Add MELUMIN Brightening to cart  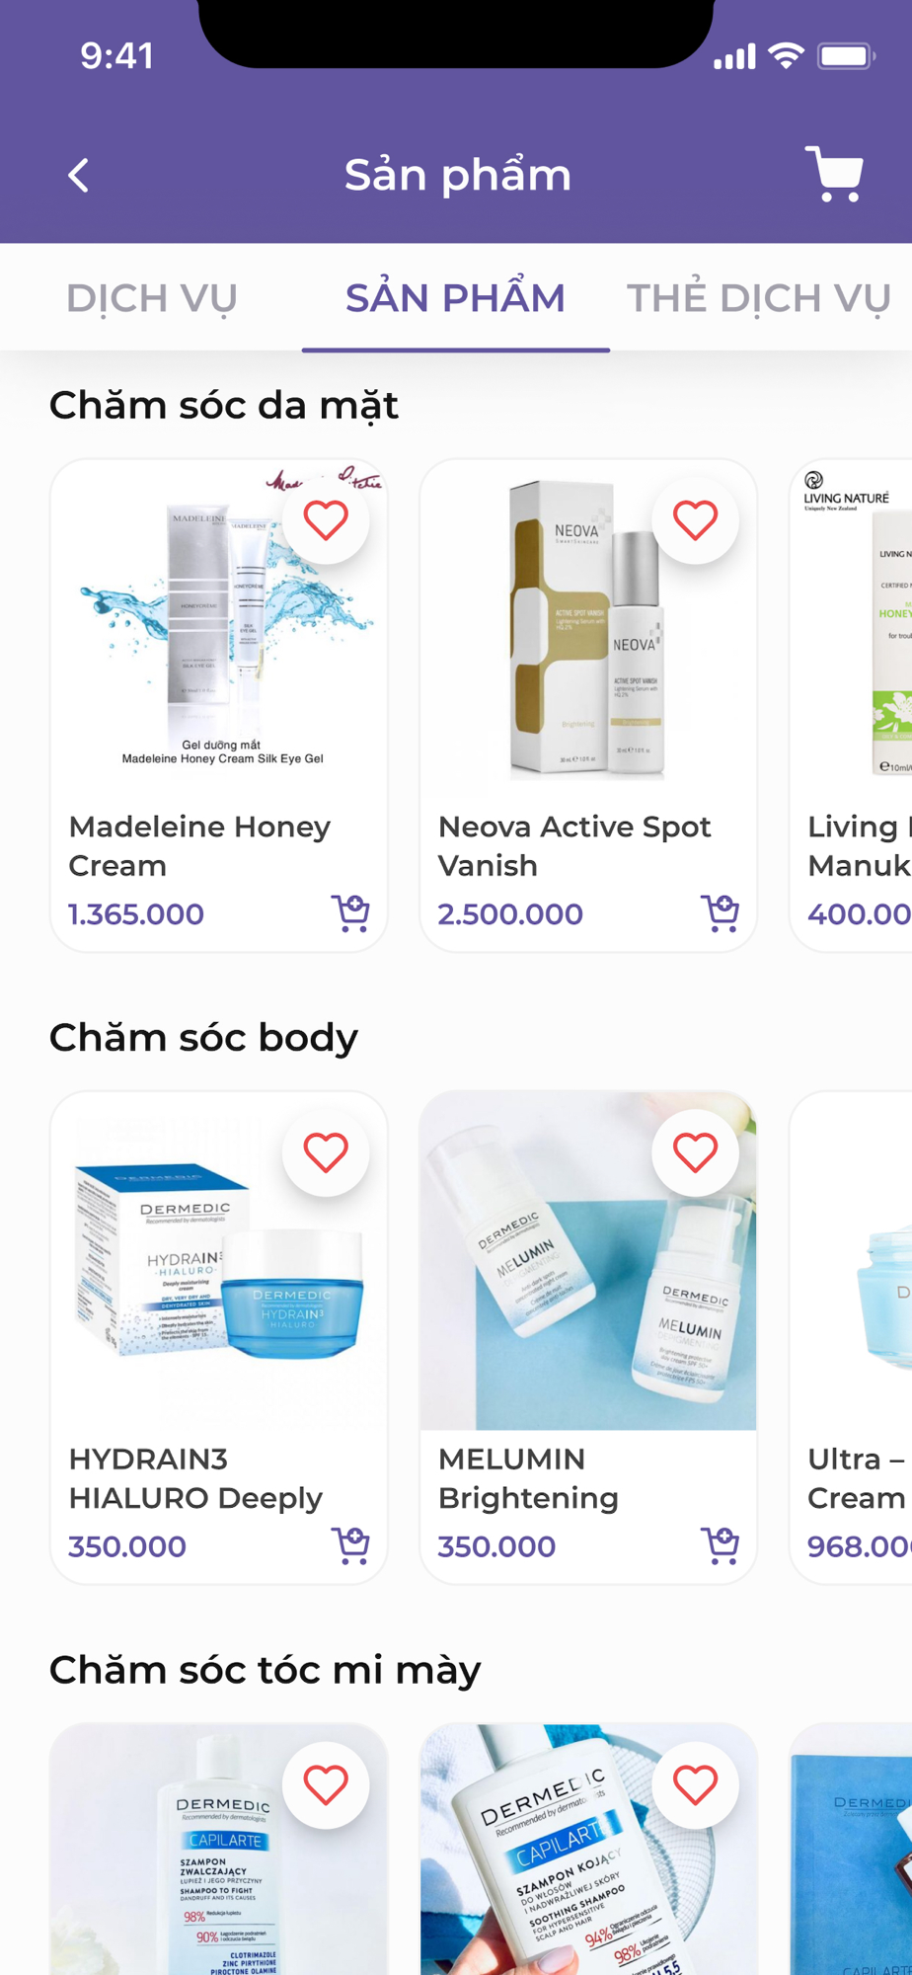(720, 1544)
